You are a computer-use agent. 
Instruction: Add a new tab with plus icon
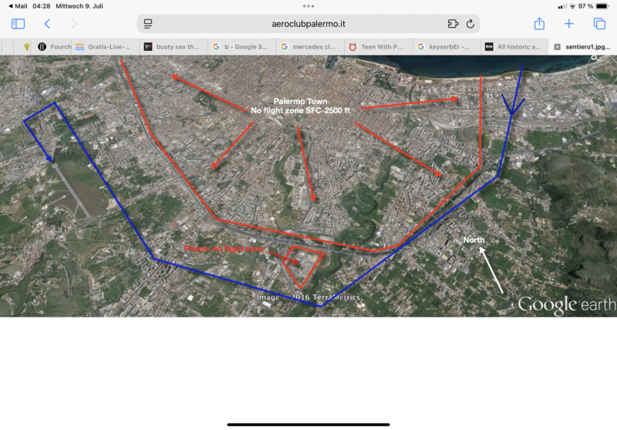tap(569, 24)
